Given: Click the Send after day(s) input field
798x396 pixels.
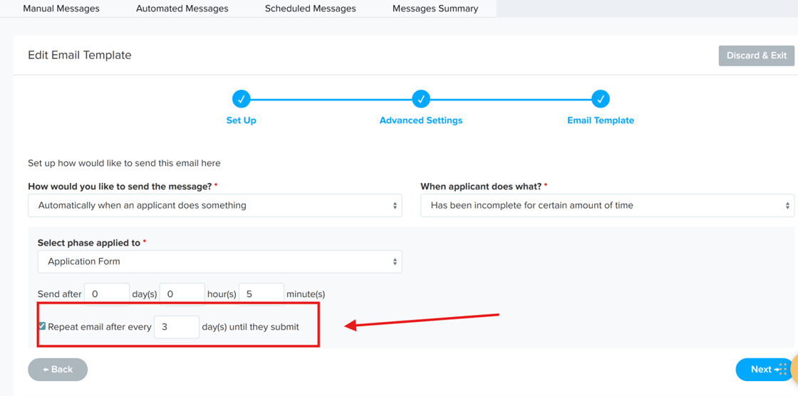Looking at the screenshot, I should [x=106, y=293].
